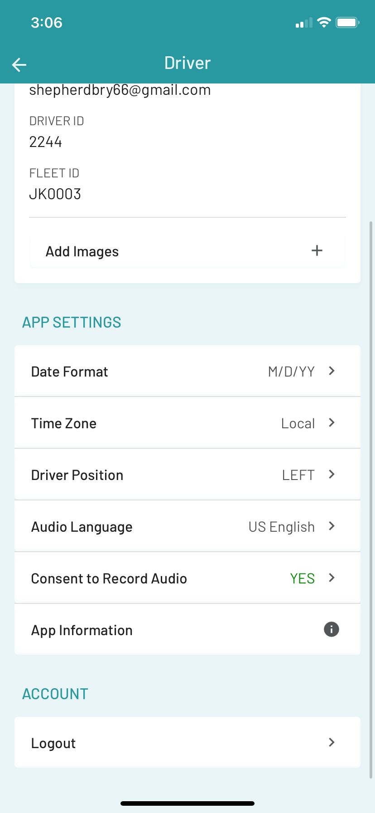Viewport: 375px width, 813px height.
Task: Tap the back arrow icon
Action: [19, 65]
